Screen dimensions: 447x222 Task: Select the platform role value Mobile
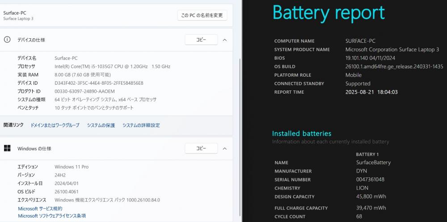click(354, 75)
